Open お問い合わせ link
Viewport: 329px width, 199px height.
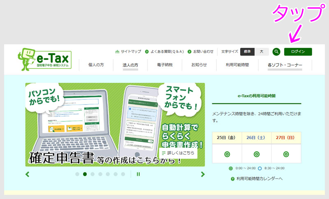[201, 51]
